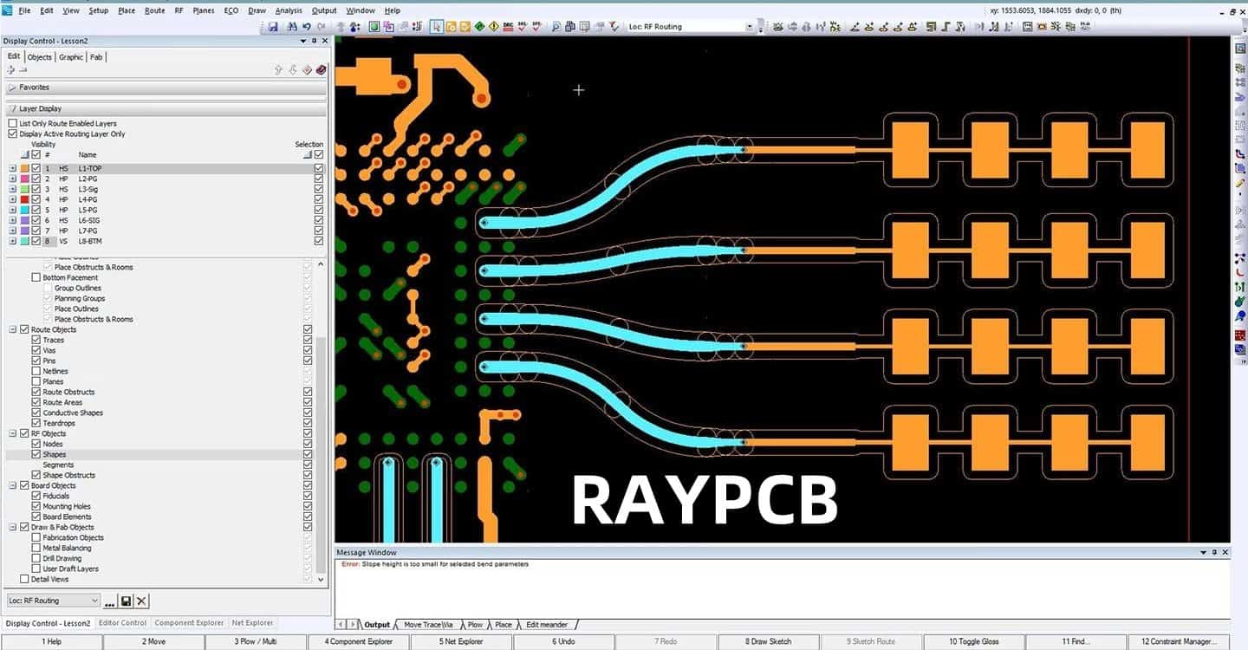Viewport: 1248px width, 650px height.
Task: Click the 12 Constraint Manager button
Action: (x=1180, y=642)
